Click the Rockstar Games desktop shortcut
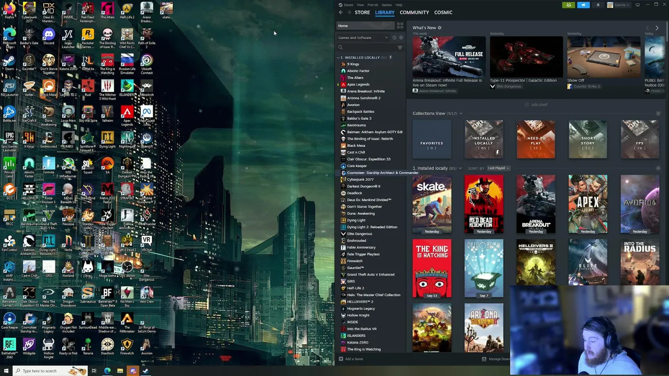Screen dimensions: 669x376 [x=88, y=38]
